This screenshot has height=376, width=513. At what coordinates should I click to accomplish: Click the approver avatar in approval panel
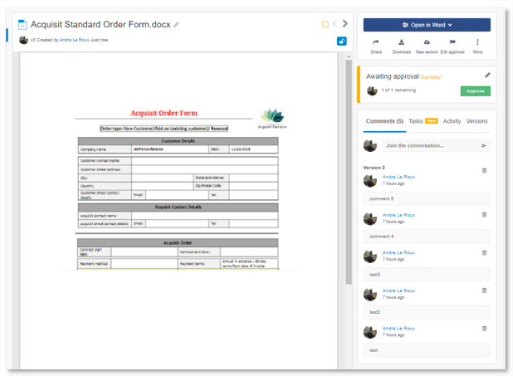(x=372, y=90)
